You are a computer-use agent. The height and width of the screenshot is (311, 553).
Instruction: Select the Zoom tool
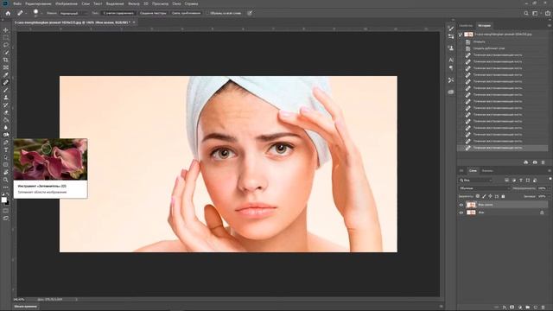pyautogui.click(x=6, y=180)
